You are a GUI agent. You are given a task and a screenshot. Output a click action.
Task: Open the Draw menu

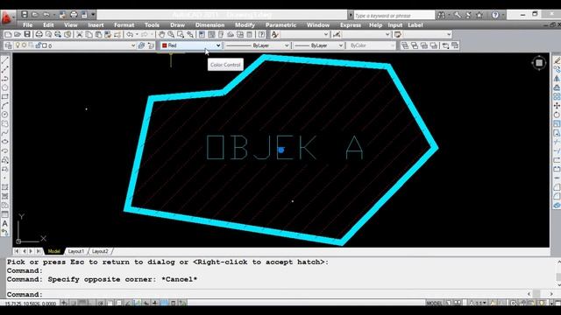pos(177,25)
